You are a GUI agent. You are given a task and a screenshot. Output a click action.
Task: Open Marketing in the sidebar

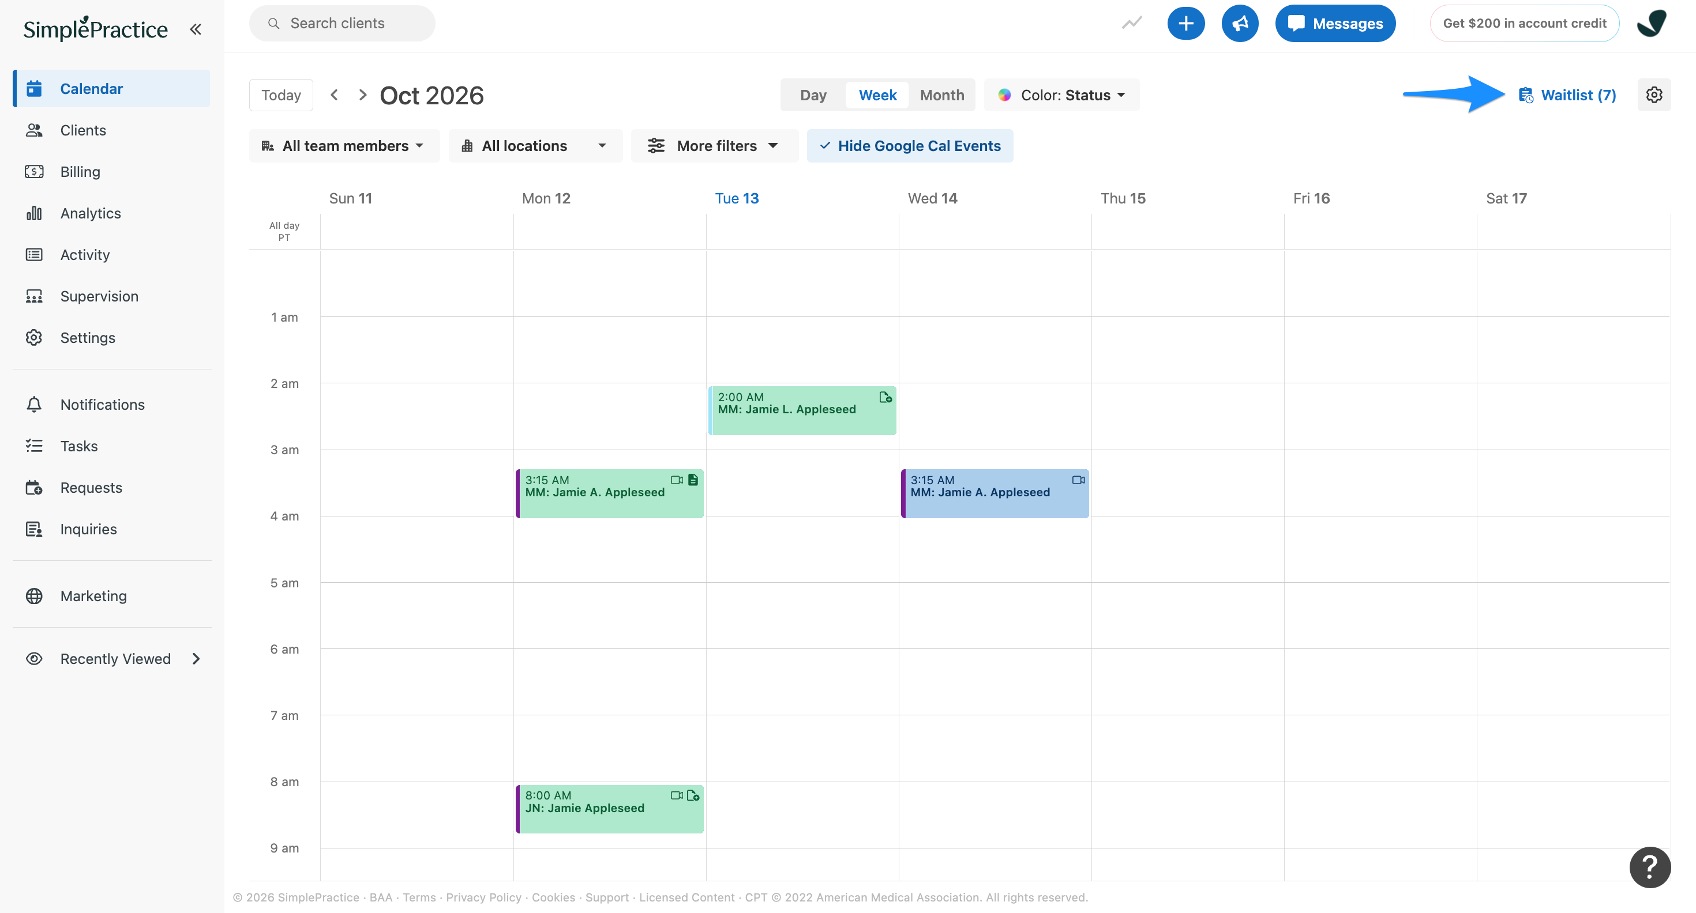pyautogui.click(x=112, y=596)
